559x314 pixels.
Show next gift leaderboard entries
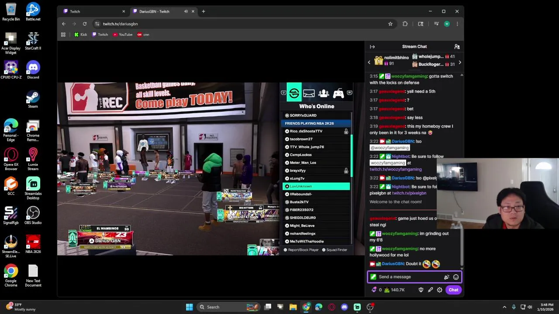(459, 62)
